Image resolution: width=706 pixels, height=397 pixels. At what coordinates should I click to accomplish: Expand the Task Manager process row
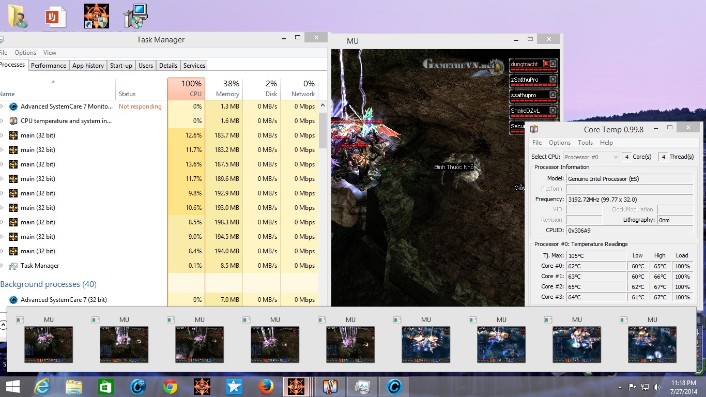point(2,266)
